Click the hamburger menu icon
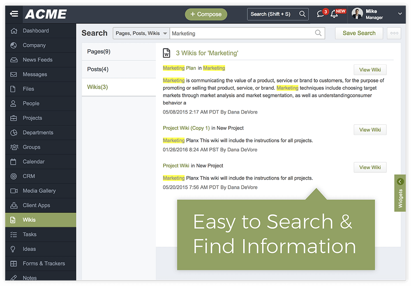Image resolution: width=411 pixels, height=286 pixels. [14, 14]
